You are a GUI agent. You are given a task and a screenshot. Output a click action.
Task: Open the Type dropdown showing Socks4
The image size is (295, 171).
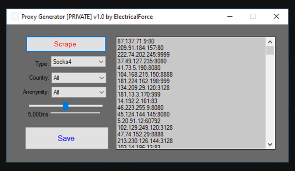point(78,62)
